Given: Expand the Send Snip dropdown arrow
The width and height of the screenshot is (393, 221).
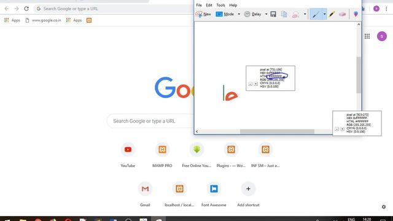Looking at the screenshot, I should pos(305,14).
